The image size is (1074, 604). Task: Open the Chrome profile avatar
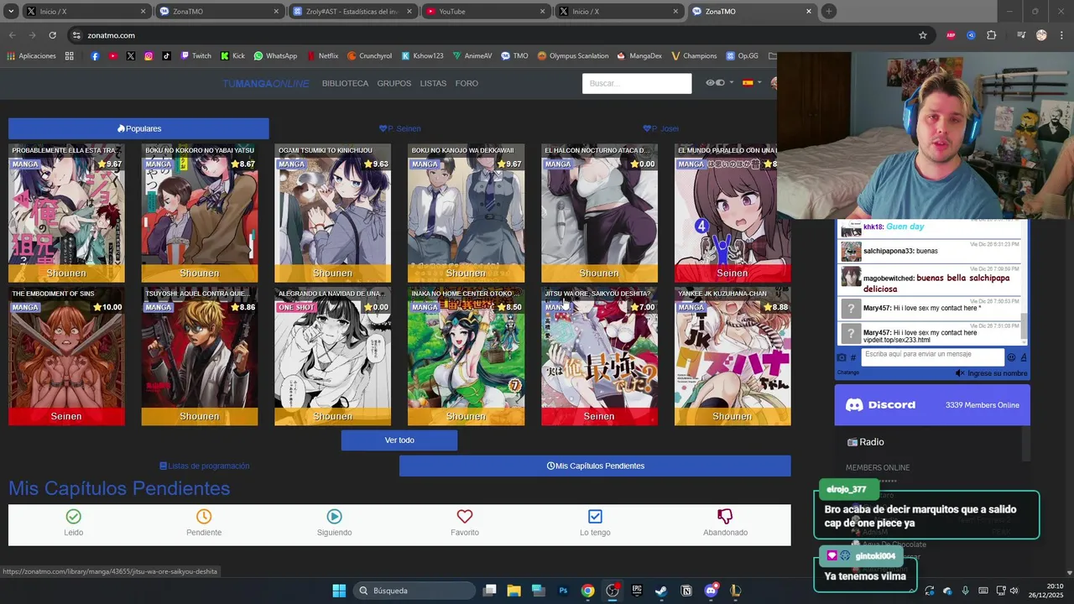1041,35
